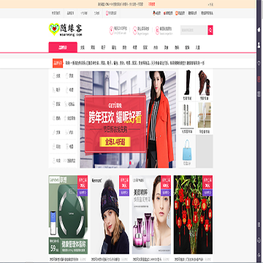Click the heart favorites icon in sidebar
Viewport: 263px width, 263px height.
259,63
